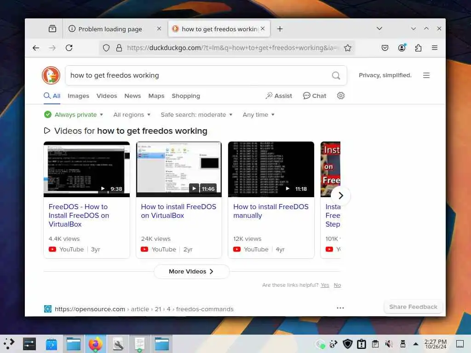Click Privacy, simplified. text link
Image resolution: width=471 pixels, height=353 pixels.
[x=385, y=75]
